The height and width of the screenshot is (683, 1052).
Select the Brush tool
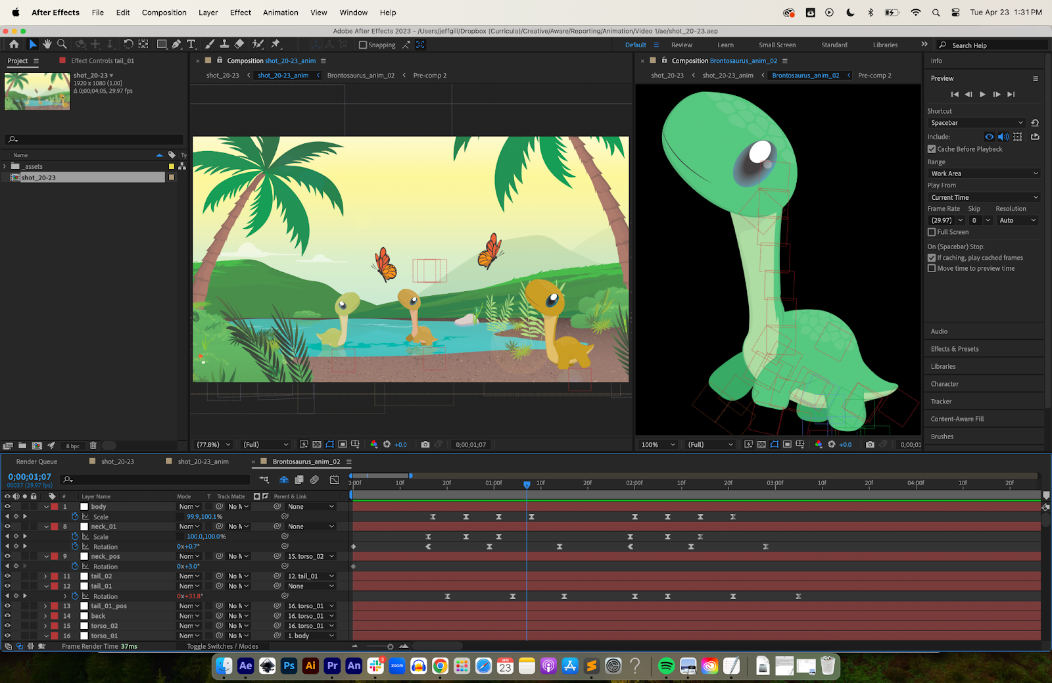click(210, 44)
